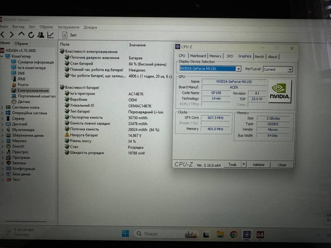Screen dimensions: 331x248
Task: Open the Інструменти menu
Action: (68, 27)
